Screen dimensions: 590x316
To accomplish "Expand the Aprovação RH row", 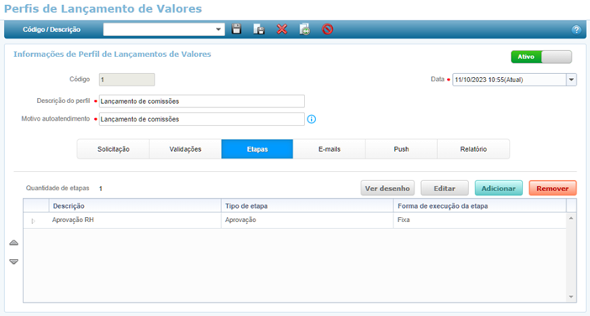I will (33, 221).
